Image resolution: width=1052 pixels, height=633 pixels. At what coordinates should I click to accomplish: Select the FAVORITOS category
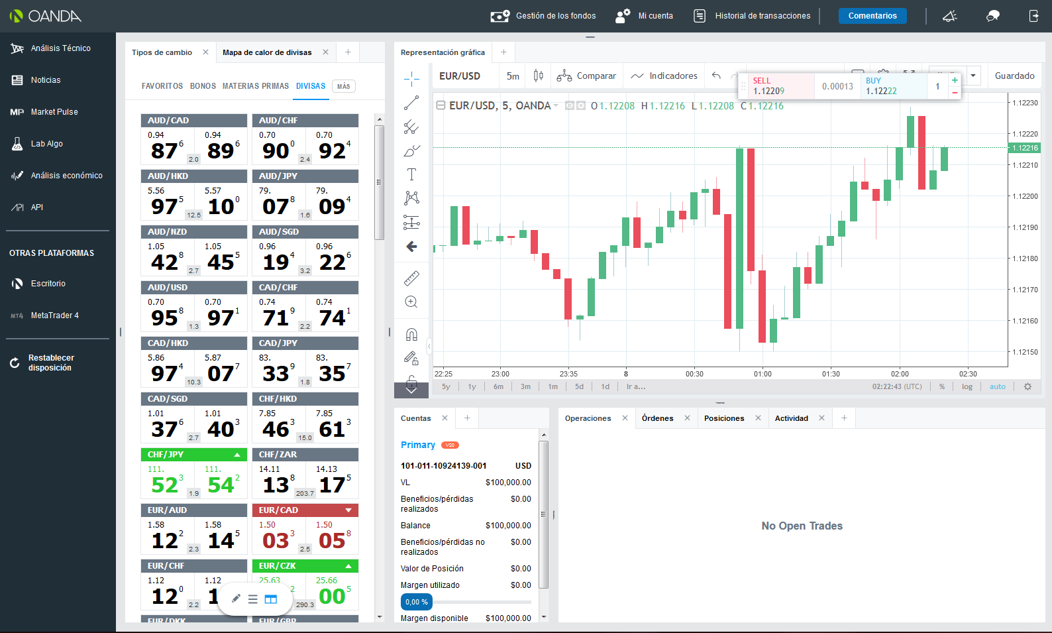162,86
